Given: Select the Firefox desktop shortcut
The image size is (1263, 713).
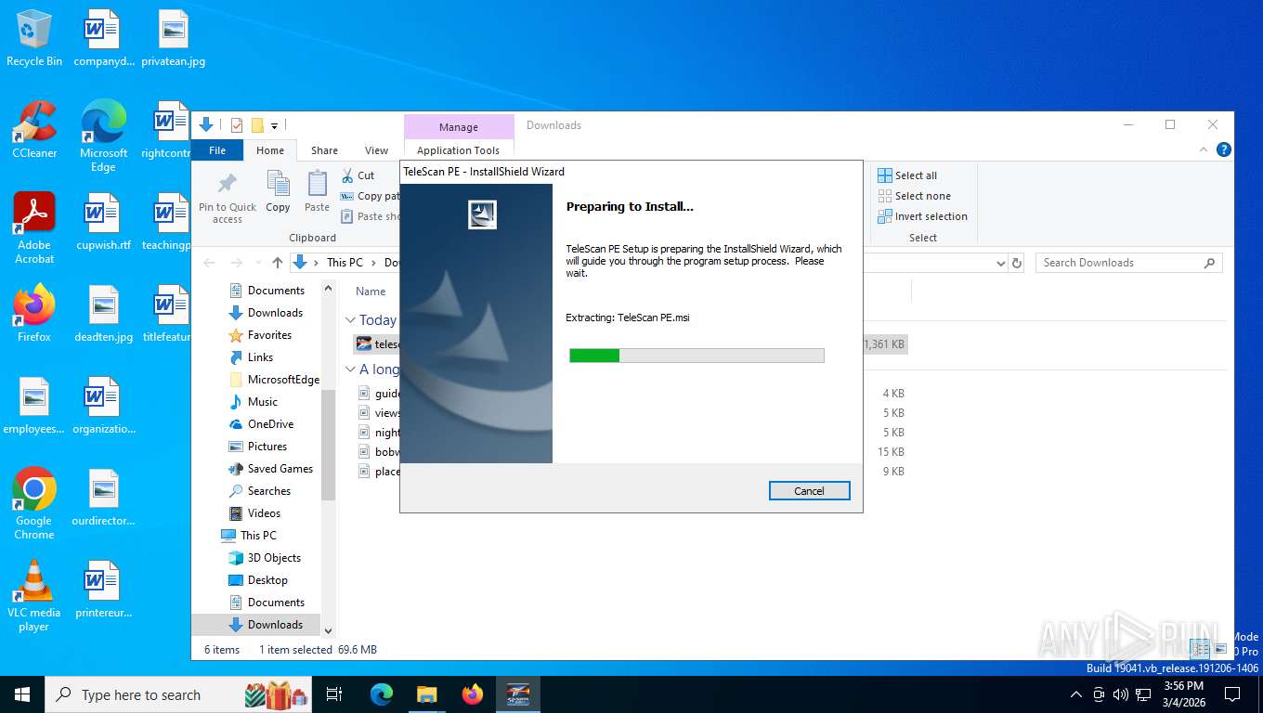Looking at the screenshot, I should (x=34, y=314).
